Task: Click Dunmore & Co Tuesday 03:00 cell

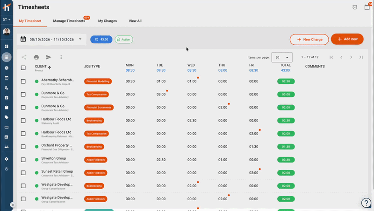Action: [161, 95]
